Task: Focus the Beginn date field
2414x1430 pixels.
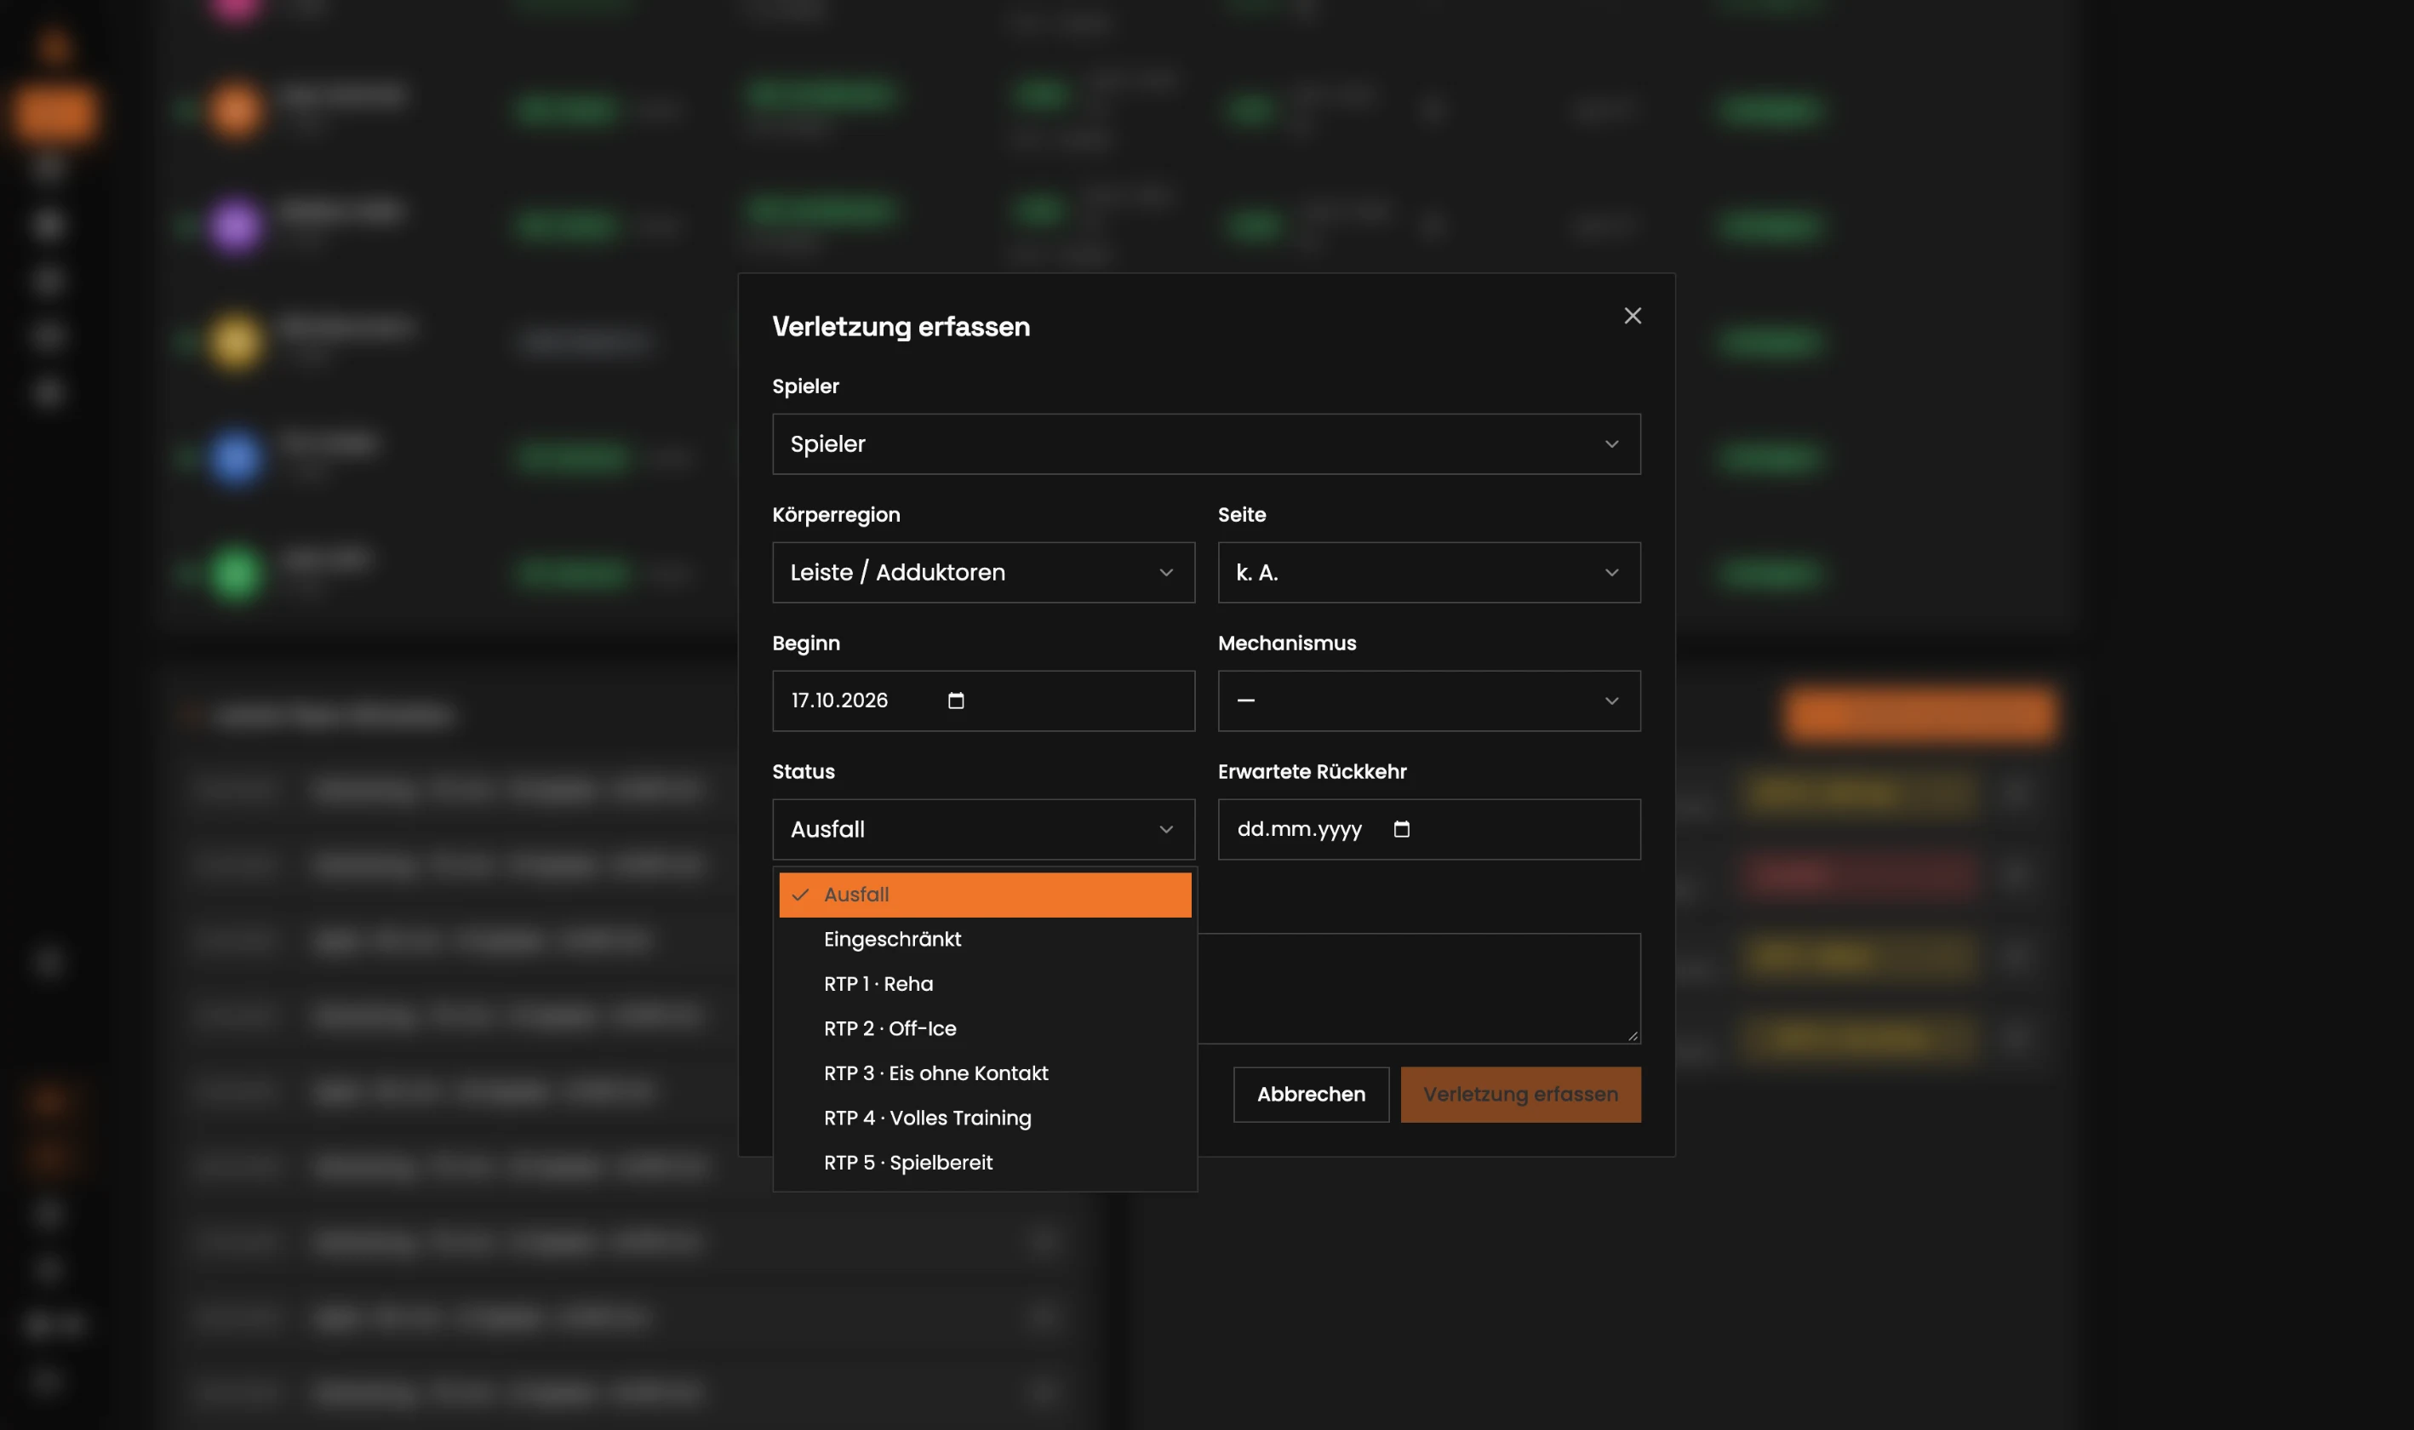Action: coord(983,701)
